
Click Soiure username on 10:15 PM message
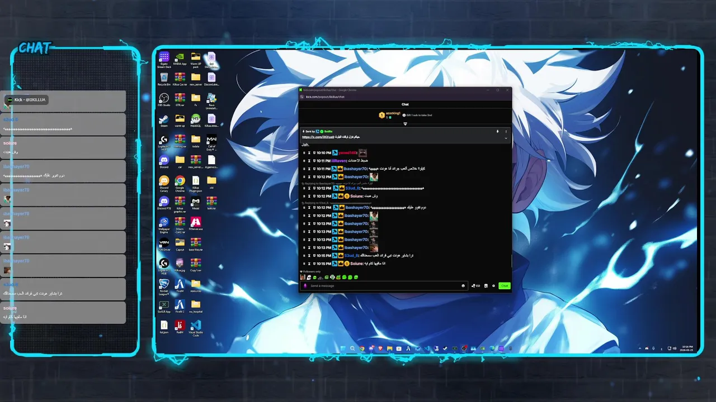(357, 264)
